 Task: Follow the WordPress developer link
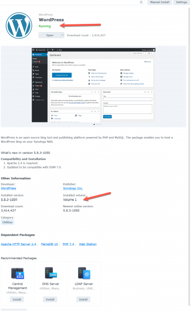[x=8, y=188]
